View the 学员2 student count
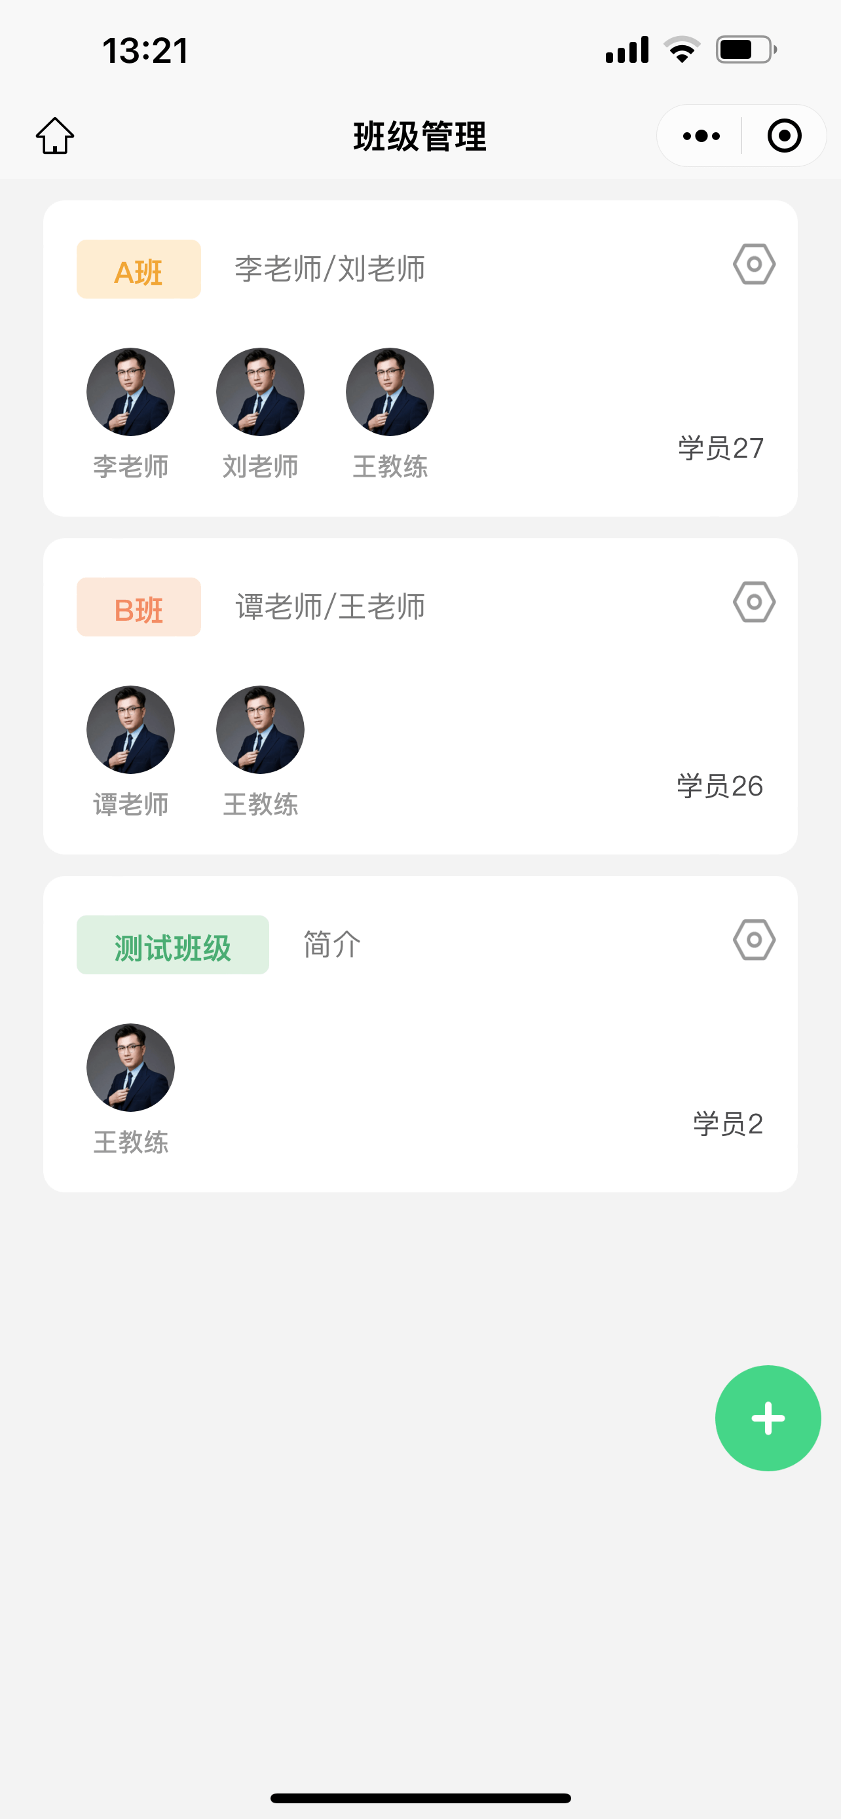 point(727,1124)
